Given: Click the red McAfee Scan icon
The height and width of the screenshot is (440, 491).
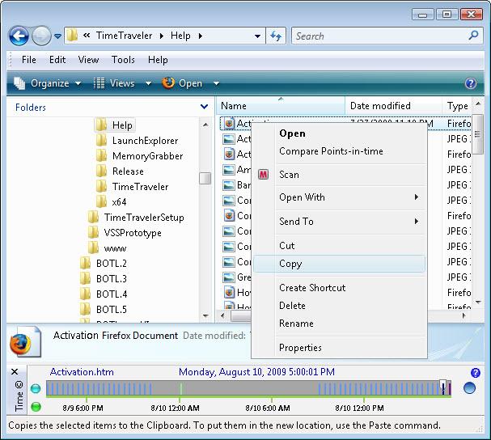Looking at the screenshot, I should point(264,174).
